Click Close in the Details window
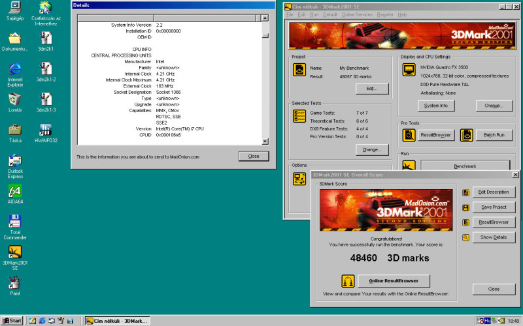 click(254, 156)
